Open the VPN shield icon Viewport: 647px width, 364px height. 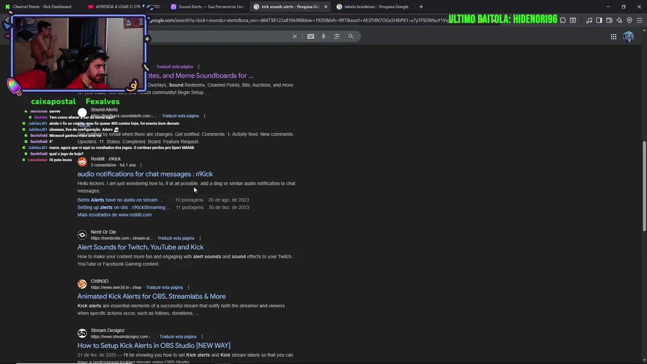(629, 20)
